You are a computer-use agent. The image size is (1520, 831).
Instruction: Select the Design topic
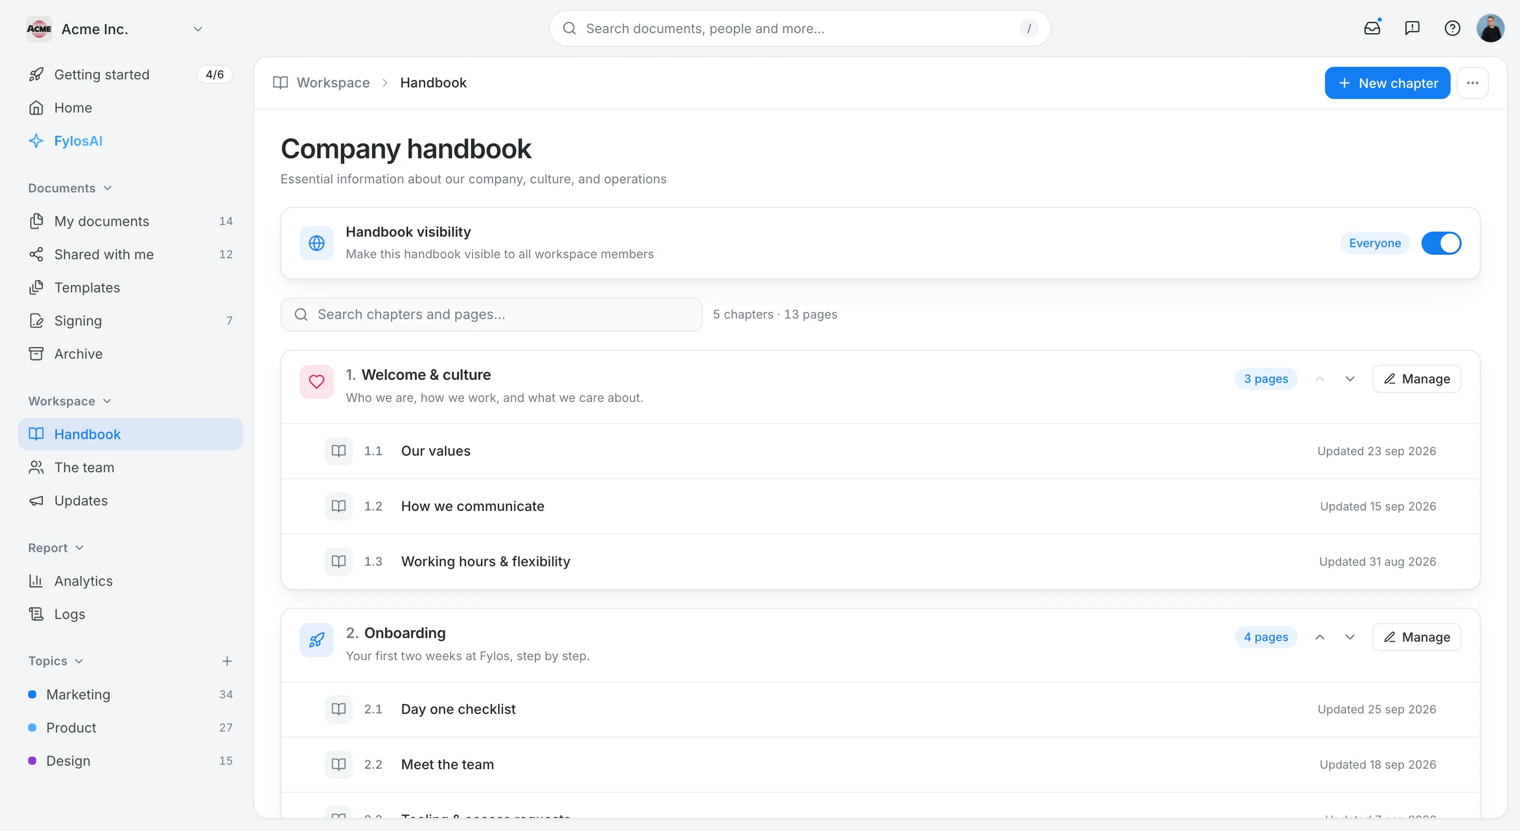pos(130,761)
